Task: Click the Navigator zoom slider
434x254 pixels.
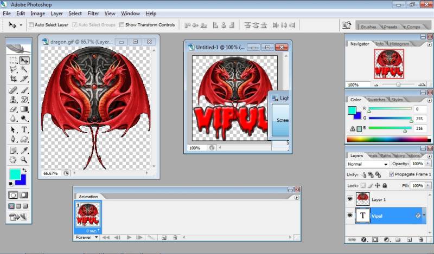Action: point(398,84)
